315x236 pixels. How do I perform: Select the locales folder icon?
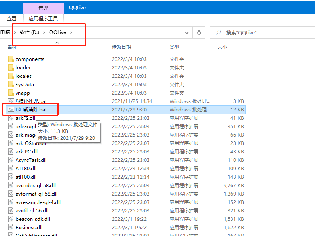(x=11, y=76)
